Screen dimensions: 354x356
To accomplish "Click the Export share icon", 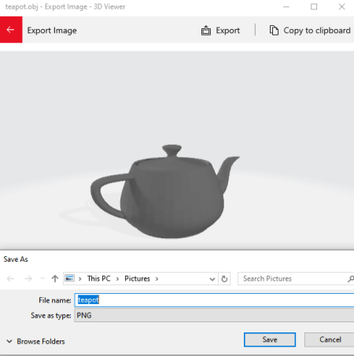I will click(206, 31).
